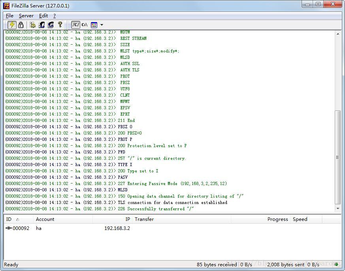Click log line "CLNT"
The width and height of the screenshot is (345, 271).
tap(68, 95)
